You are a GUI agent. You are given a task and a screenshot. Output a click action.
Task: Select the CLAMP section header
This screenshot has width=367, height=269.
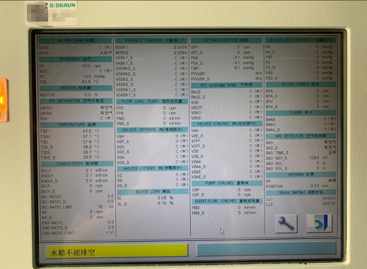301,113
